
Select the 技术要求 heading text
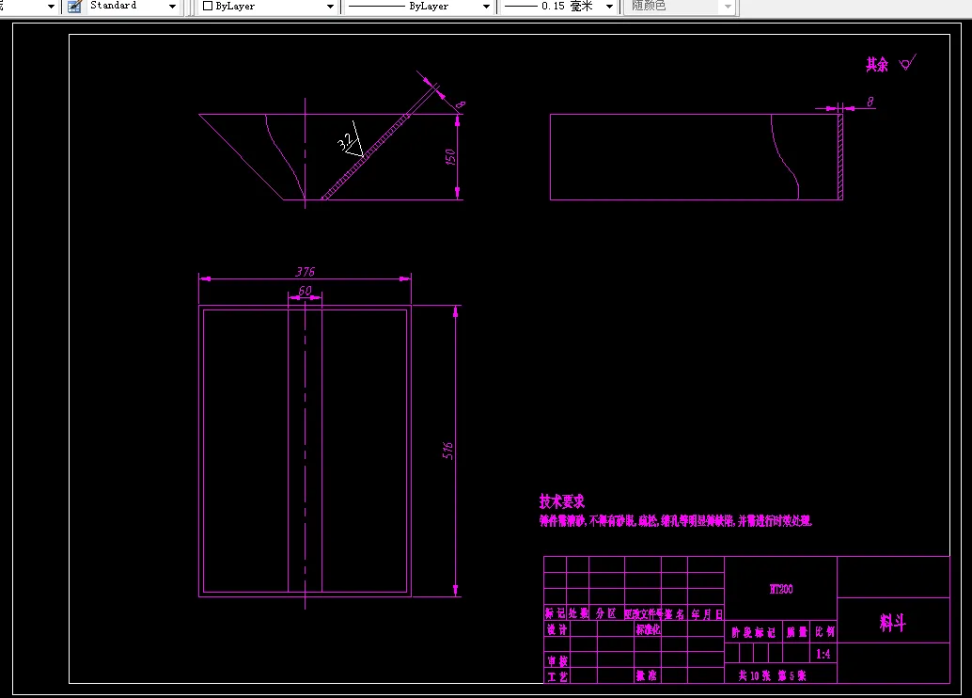(561, 501)
